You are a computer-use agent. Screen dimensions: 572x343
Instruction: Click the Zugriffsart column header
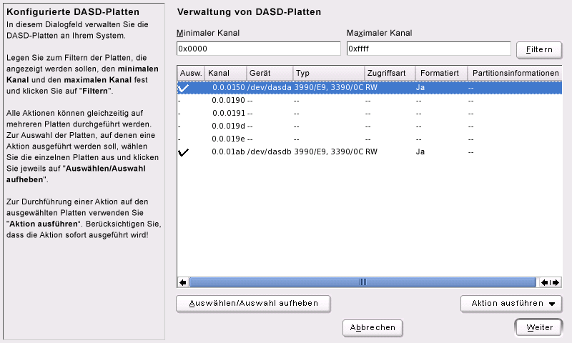(x=388, y=74)
